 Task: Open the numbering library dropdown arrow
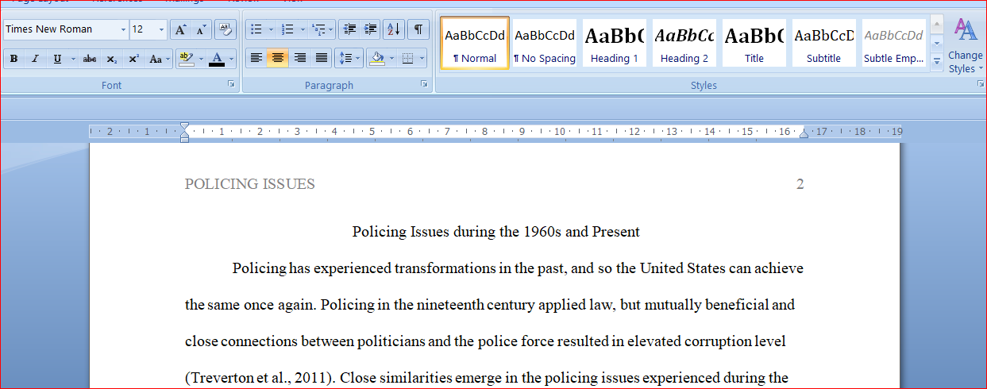pyautogui.click(x=303, y=29)
